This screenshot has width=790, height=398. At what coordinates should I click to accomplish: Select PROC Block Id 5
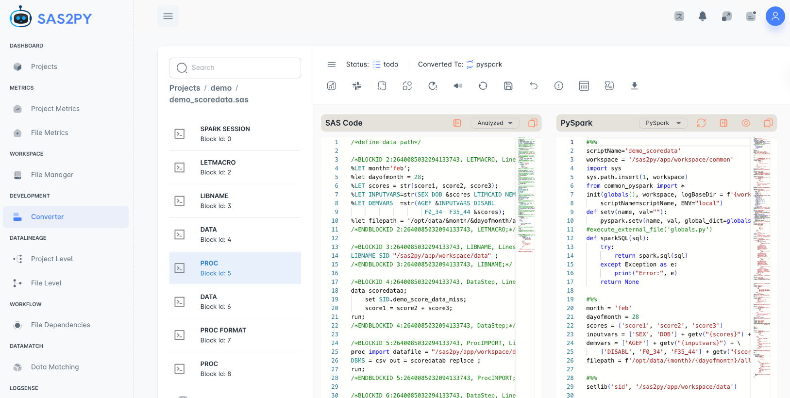click(x=235, y=268)
